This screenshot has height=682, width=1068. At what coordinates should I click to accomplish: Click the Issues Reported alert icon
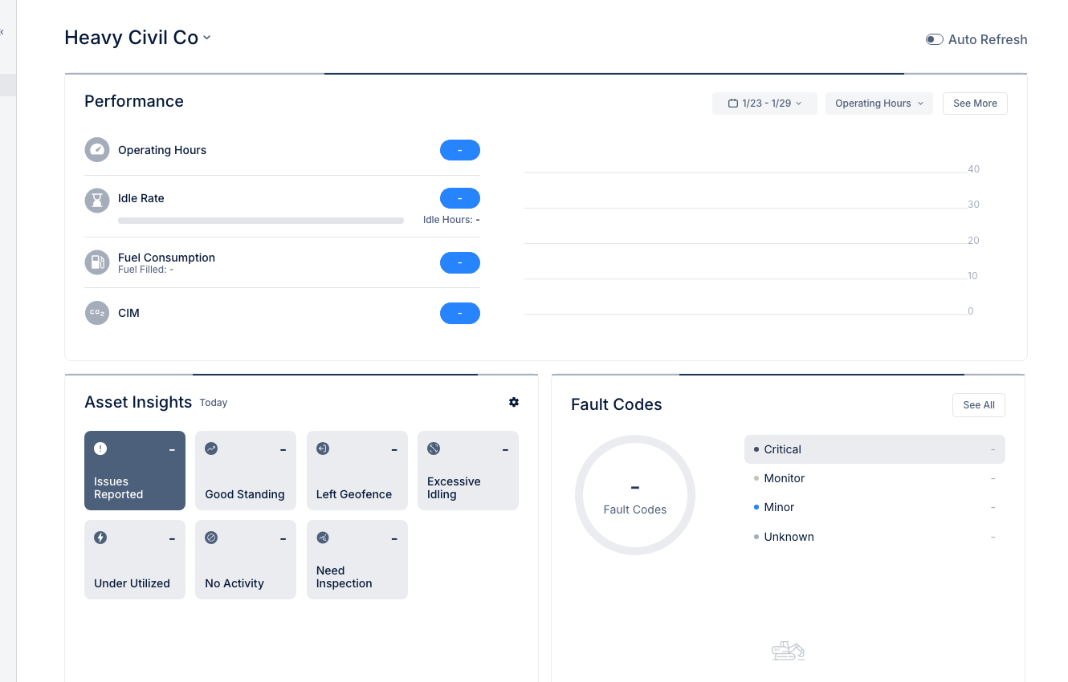click(100, 449)
